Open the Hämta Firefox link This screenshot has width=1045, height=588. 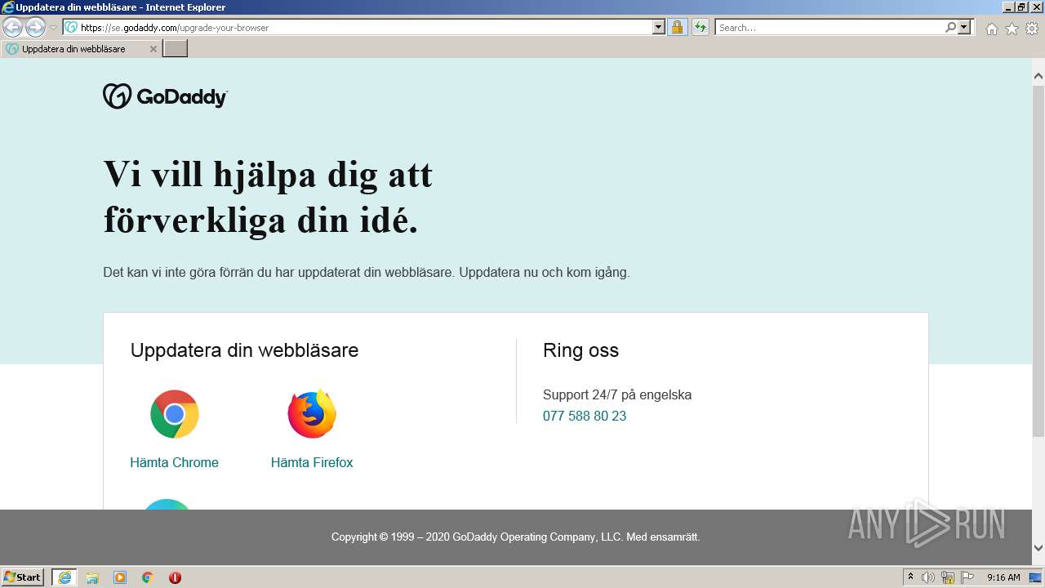pos(312,462)
